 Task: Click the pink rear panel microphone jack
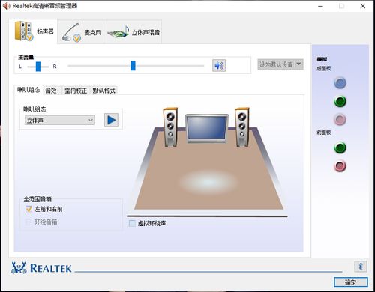coord(340,120)
